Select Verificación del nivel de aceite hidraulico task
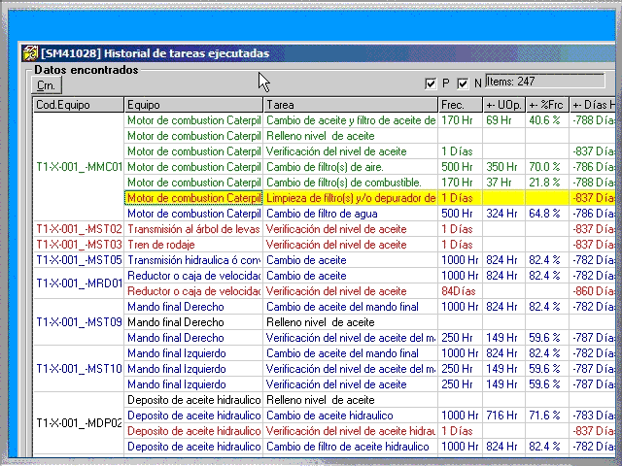622x466 pixels. coord(351,431)
